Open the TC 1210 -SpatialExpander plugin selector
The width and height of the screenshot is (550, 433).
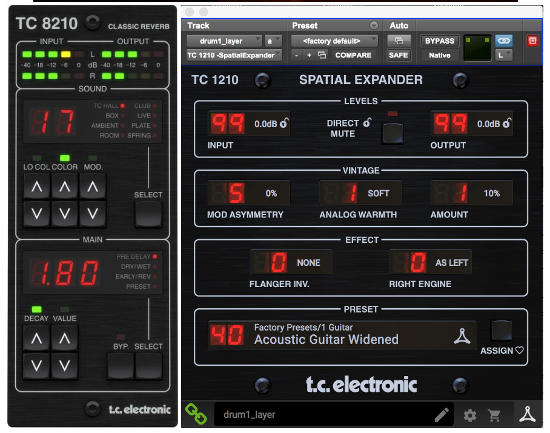234,55
